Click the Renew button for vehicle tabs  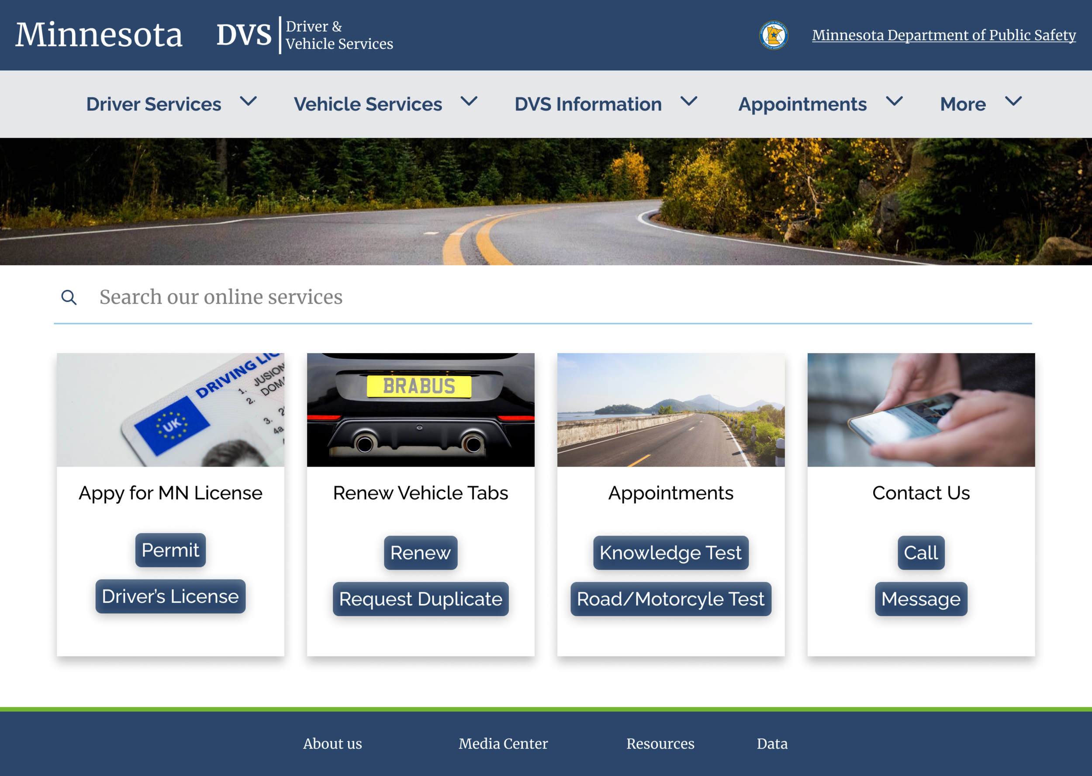[420, 553]
